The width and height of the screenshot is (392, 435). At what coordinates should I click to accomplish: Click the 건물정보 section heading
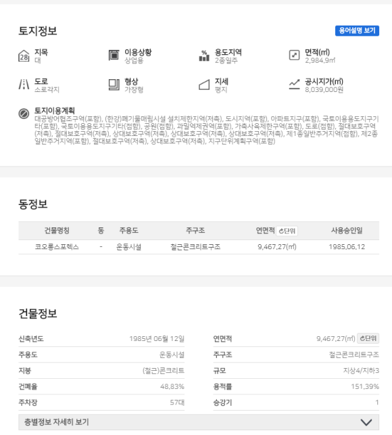tap(38, 313)
